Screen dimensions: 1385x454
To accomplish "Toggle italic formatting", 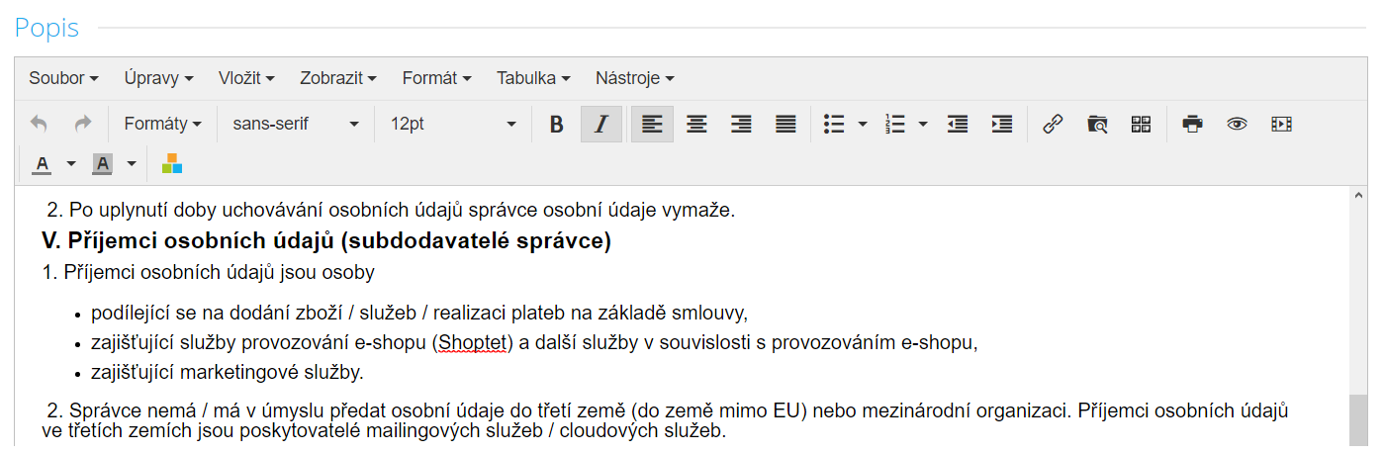I will [x=600, y=124].
